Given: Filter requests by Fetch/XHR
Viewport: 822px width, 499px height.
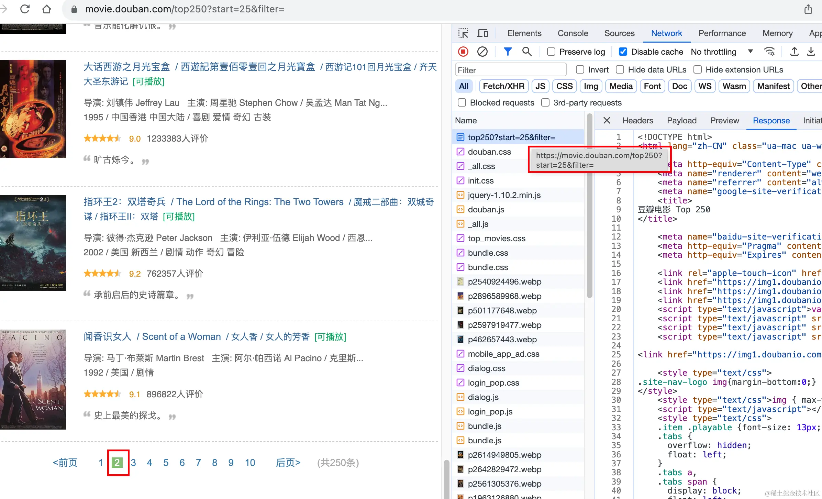Looking at the screenshot, I should (x=503, y=86).
